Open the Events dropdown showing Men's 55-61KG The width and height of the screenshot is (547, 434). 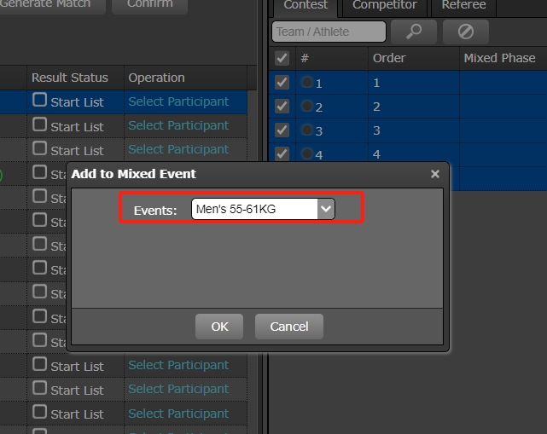pyautogui.click(x=262, y=209)
